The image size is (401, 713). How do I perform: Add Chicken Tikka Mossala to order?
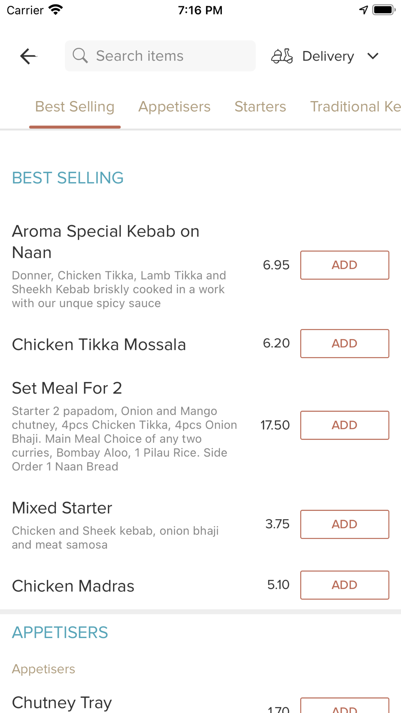pos(344,344)
